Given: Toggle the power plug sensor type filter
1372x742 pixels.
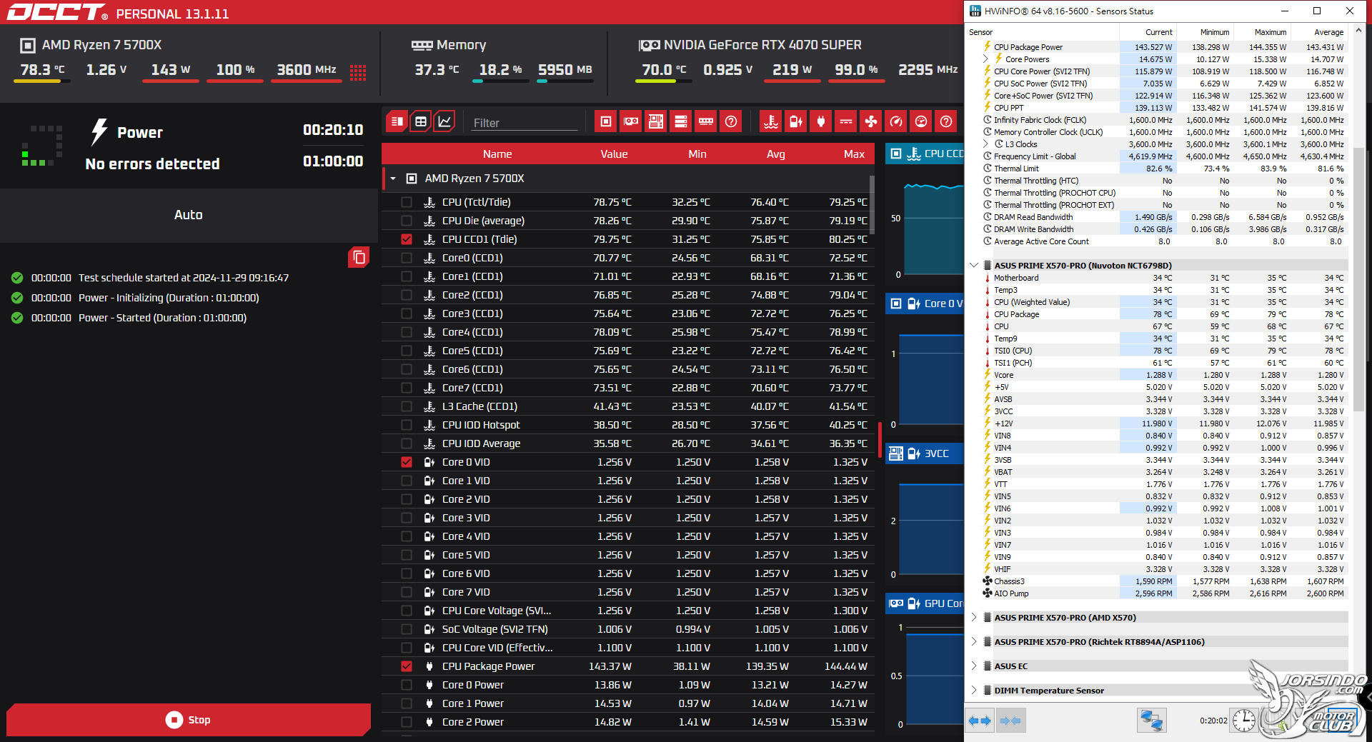Looking at the screenshot, I should (821, 121).
